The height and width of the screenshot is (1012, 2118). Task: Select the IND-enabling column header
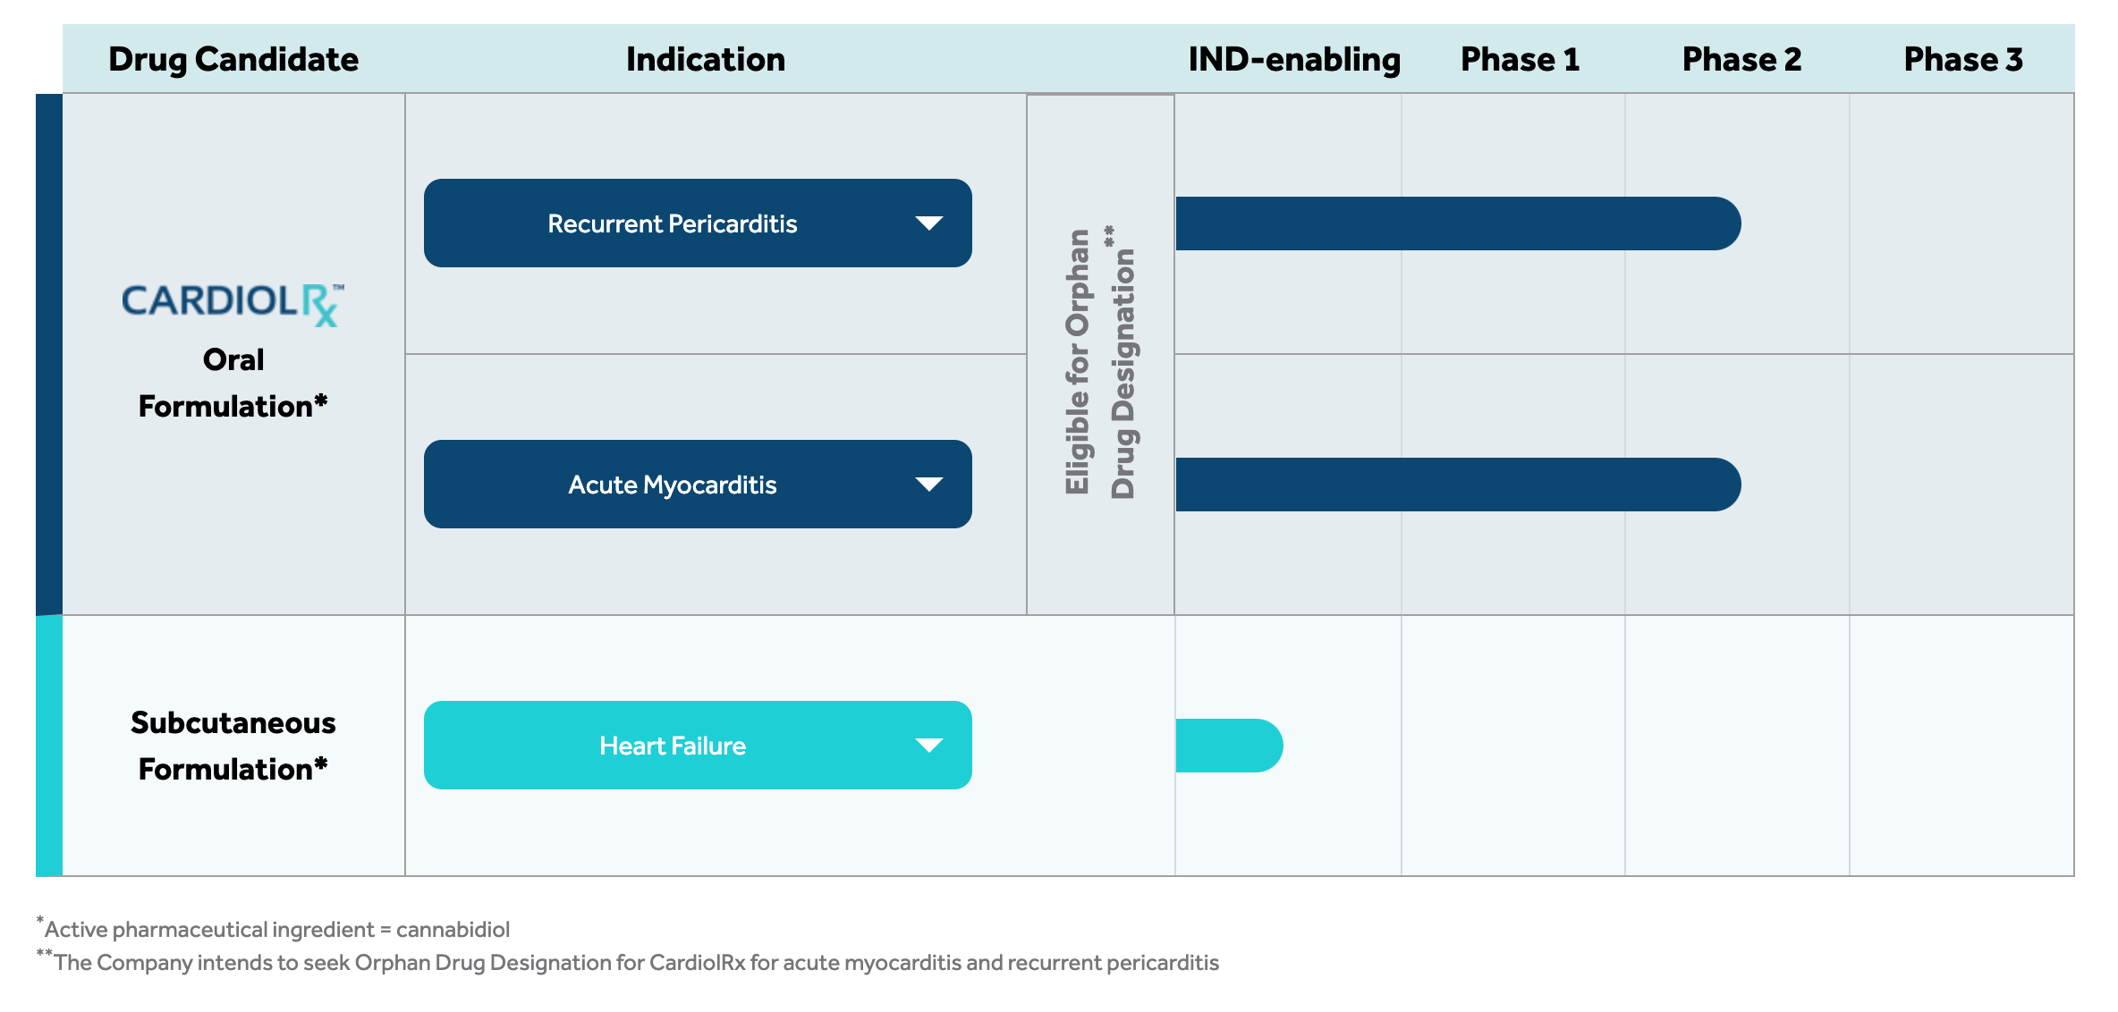[x=1294, y=59]
